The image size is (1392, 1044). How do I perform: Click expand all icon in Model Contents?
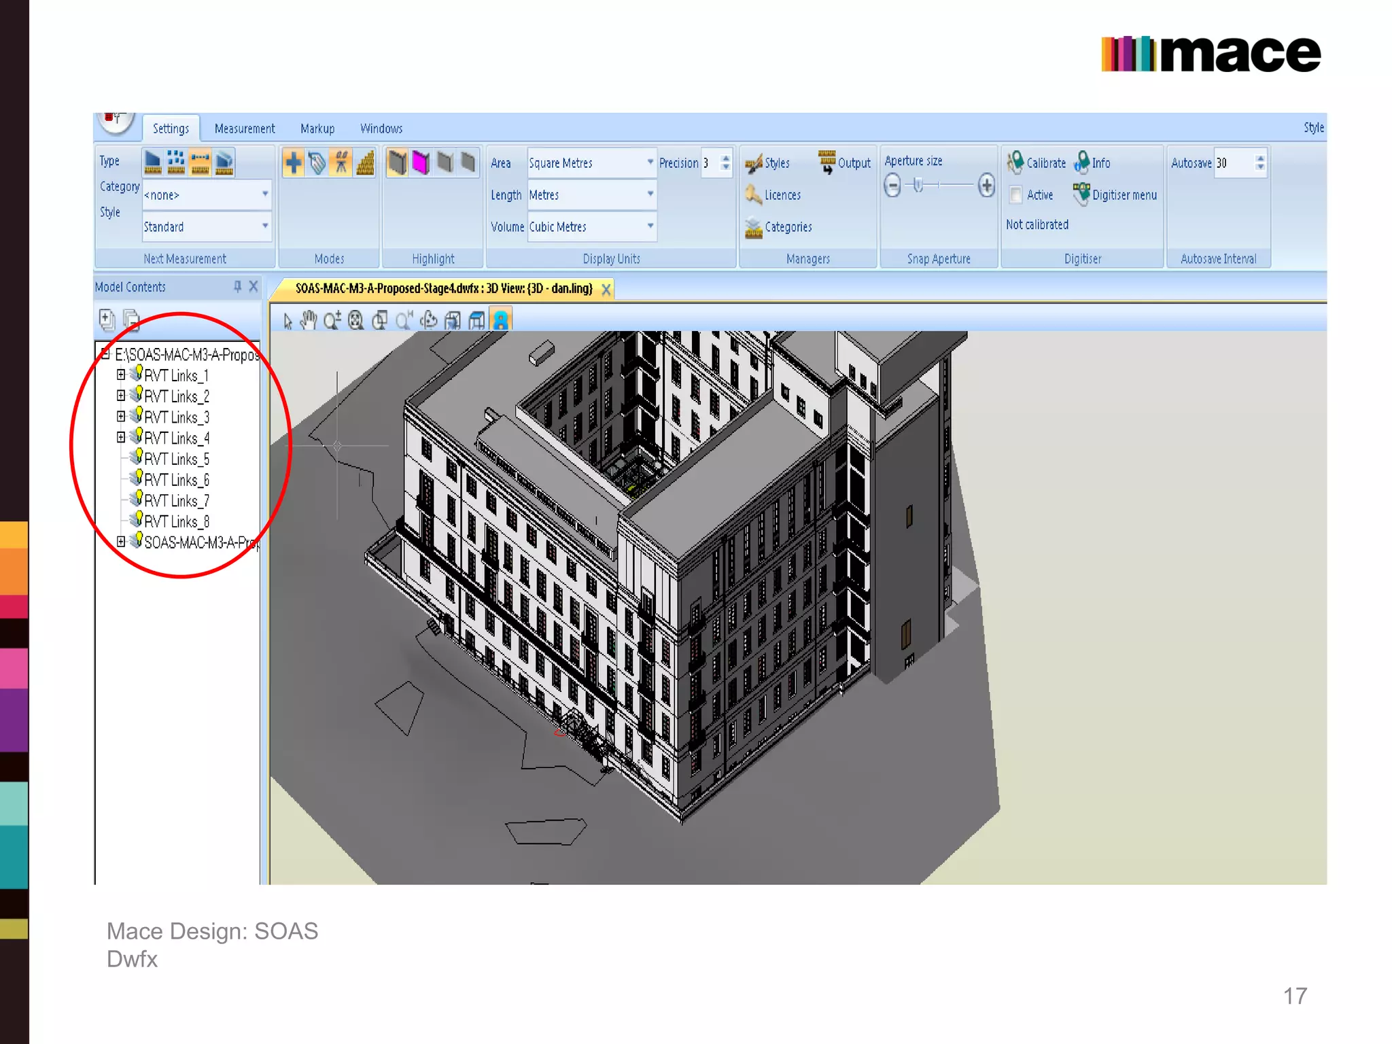107,319
